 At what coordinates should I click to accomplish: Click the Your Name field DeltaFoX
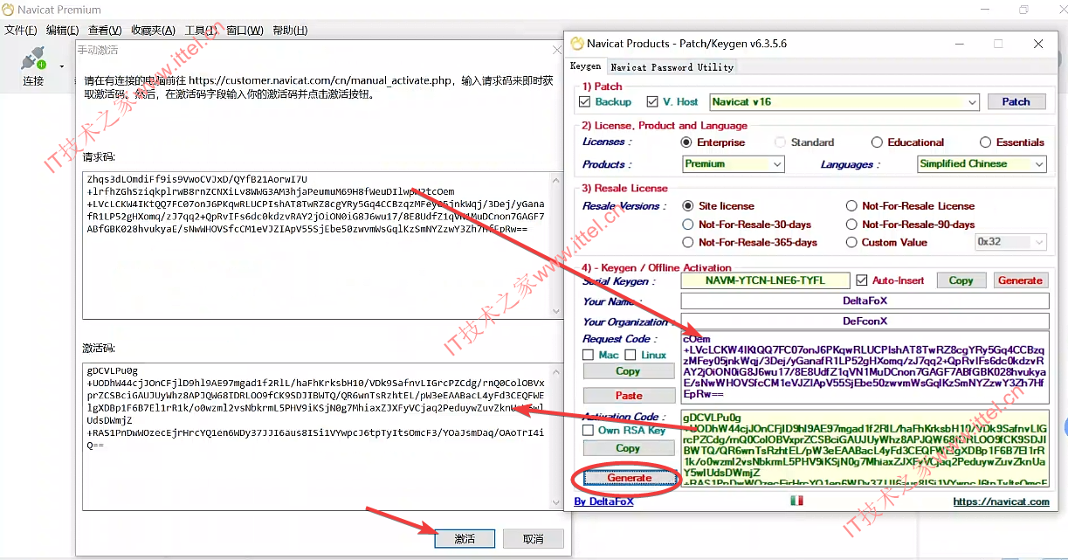[x=865, y=301]
